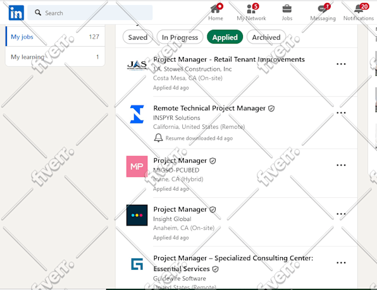Open J.A. Stowell Construction logo
Viewport: 377px width, 290px height.
[x=137, y=65]
